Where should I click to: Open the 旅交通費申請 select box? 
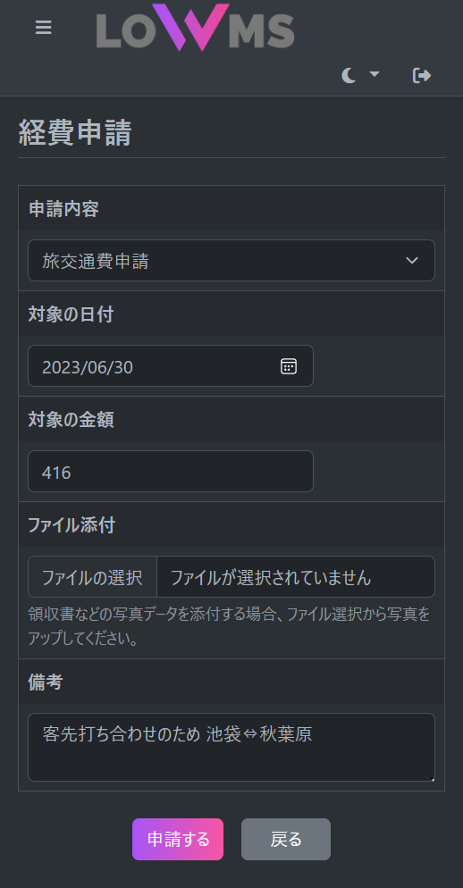tap(231, 261)
